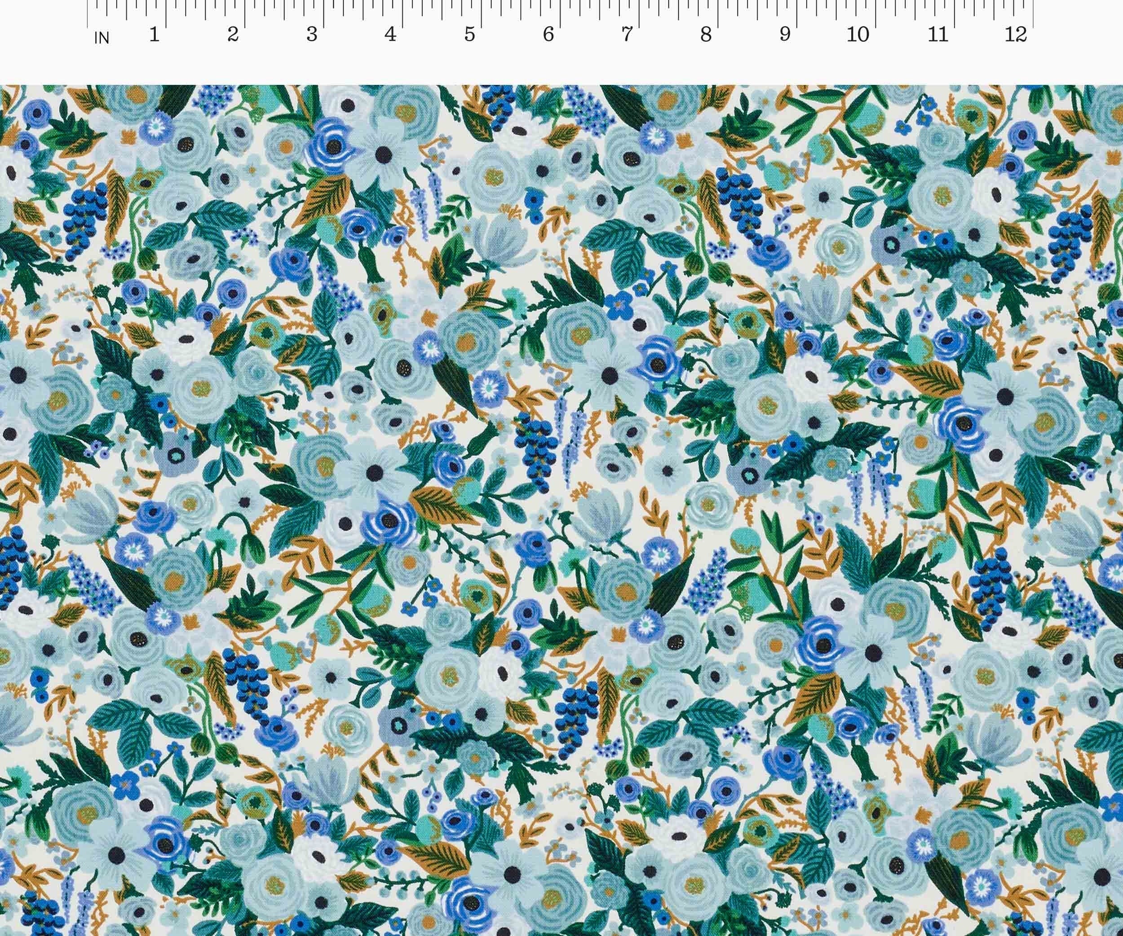Click the ruler number "4"
This screenshot has width=1123, height=936.
pos(390,35)
